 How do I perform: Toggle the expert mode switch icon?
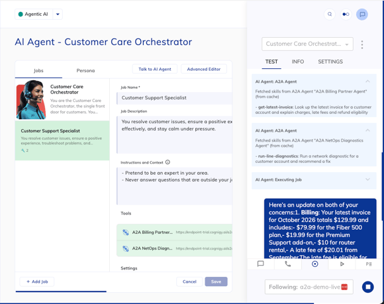pos(346,14)
